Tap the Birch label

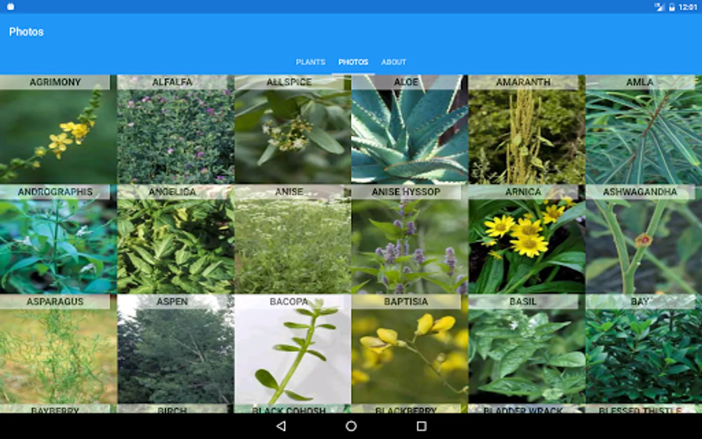coord(172,410)
